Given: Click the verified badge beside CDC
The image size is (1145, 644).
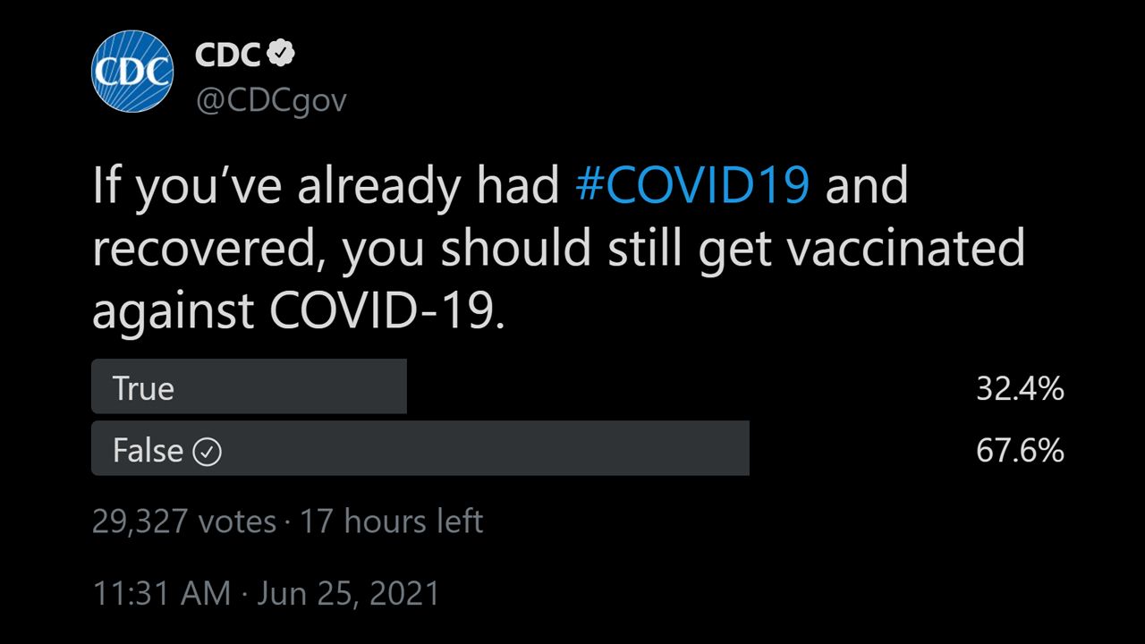Looking at the screenshot, I should pyautogui.click(x=282, y=55).
